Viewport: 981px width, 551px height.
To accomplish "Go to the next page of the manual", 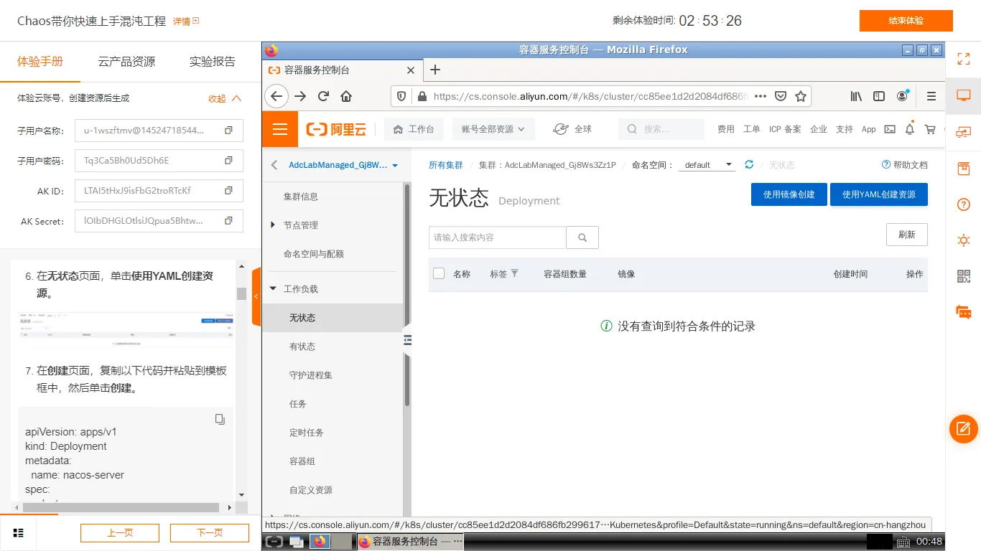I will tap(209, 533).
